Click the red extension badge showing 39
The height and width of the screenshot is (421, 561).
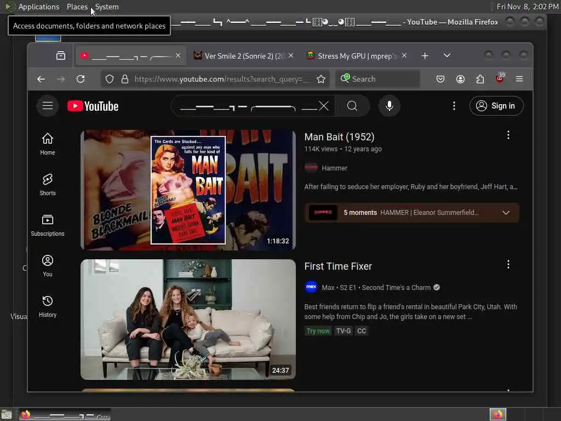pos(500,78)
